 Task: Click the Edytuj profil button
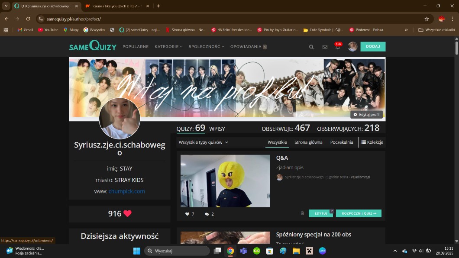(x=367, y=115)
